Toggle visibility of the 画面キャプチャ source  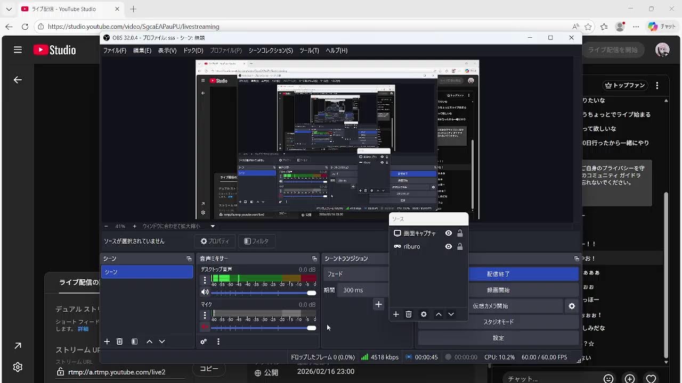[x=449, y=233]
